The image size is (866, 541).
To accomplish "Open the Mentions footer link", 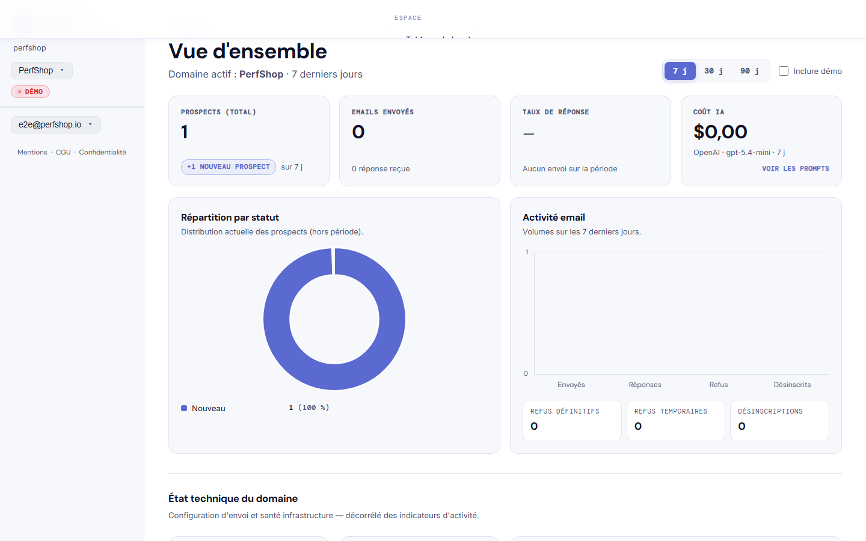I will (32, 152).
